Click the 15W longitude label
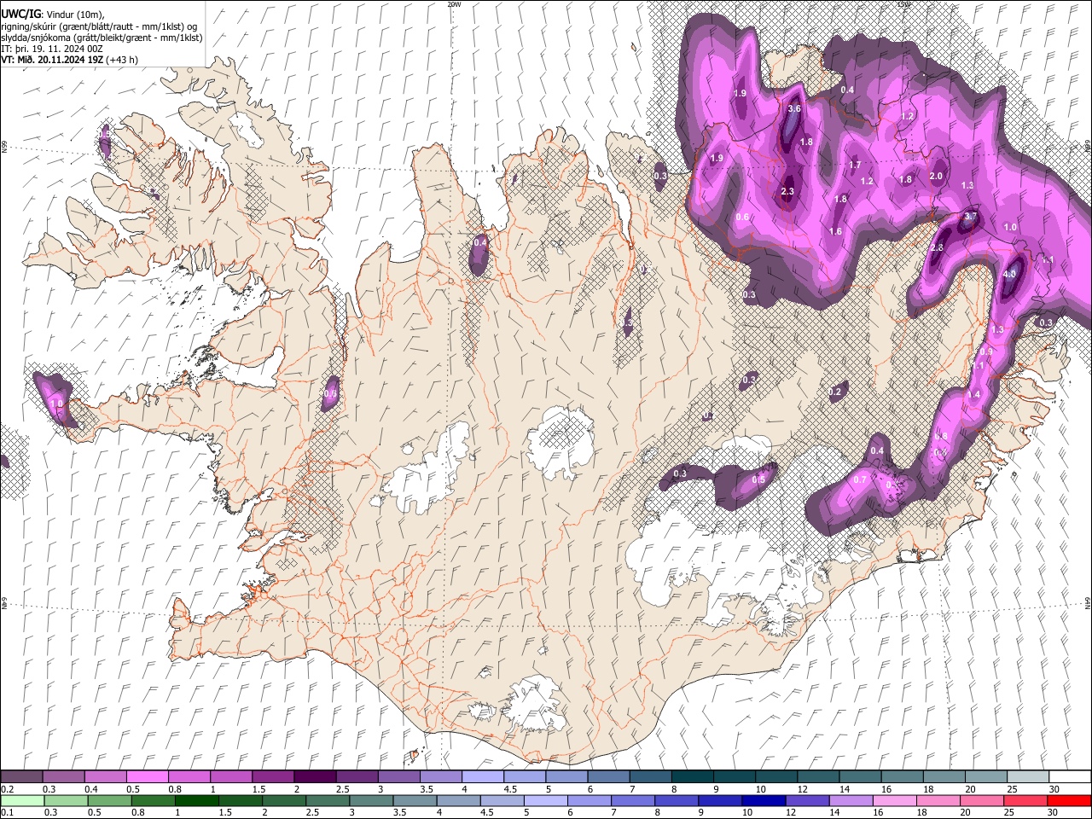 [x=905, y=4]
